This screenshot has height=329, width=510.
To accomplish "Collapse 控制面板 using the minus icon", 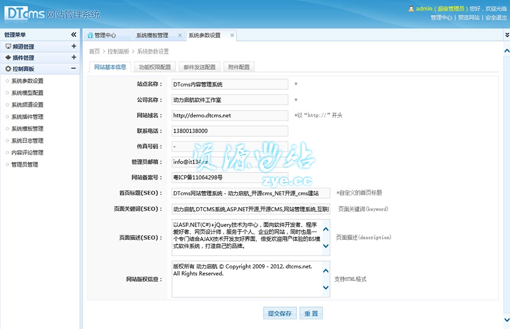I will pyautogui.click(x=74, y=69).
